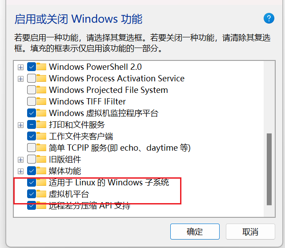Expand the 旧版组件 tree node
This screenshot has height=248, width=285.
click(x=20, y=160)
